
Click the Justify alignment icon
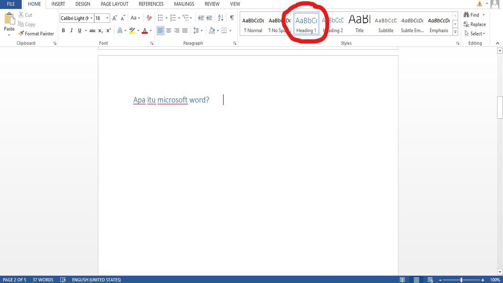point(185,31)
